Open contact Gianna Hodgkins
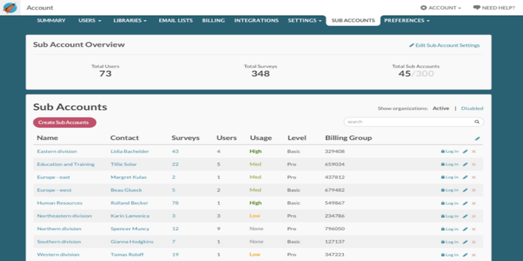 [132, 242]
